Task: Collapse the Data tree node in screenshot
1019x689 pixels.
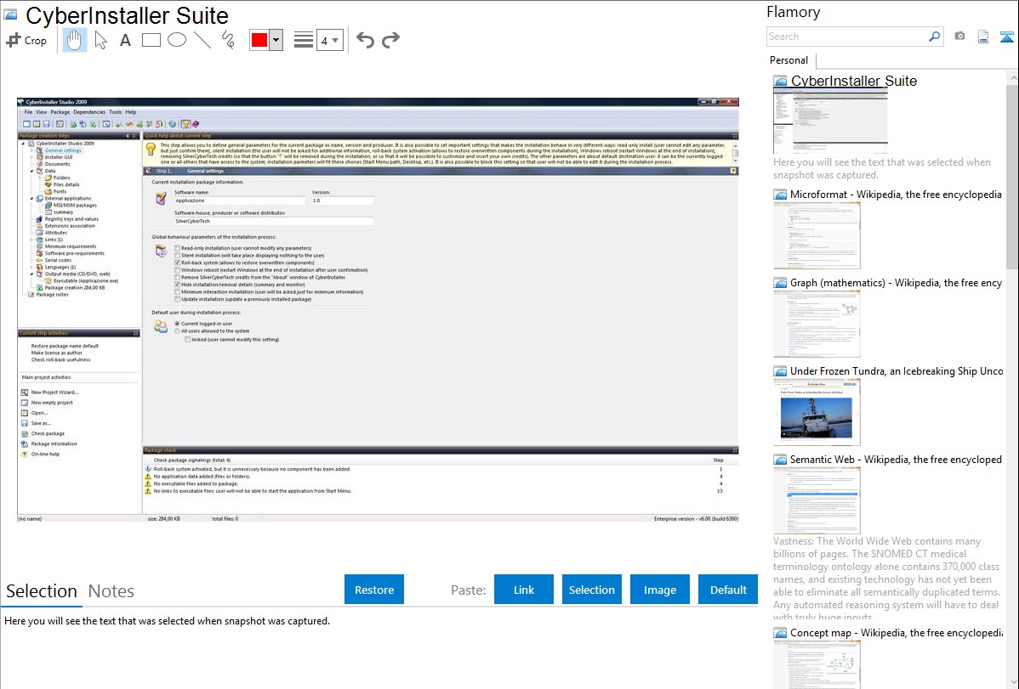Action: pyautogui.click(x=31, y=171)
